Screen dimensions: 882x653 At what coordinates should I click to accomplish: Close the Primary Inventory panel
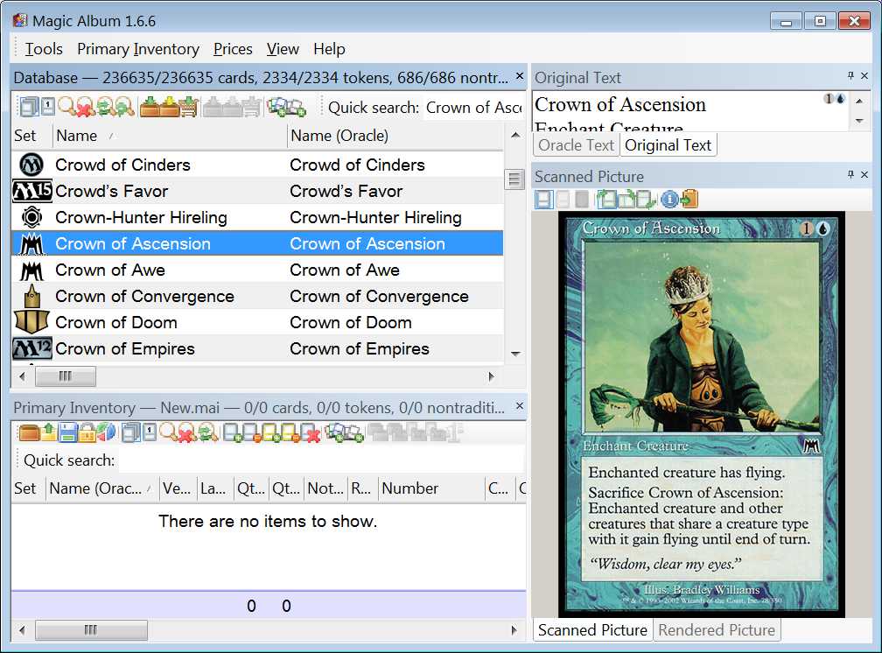(520, 406)
